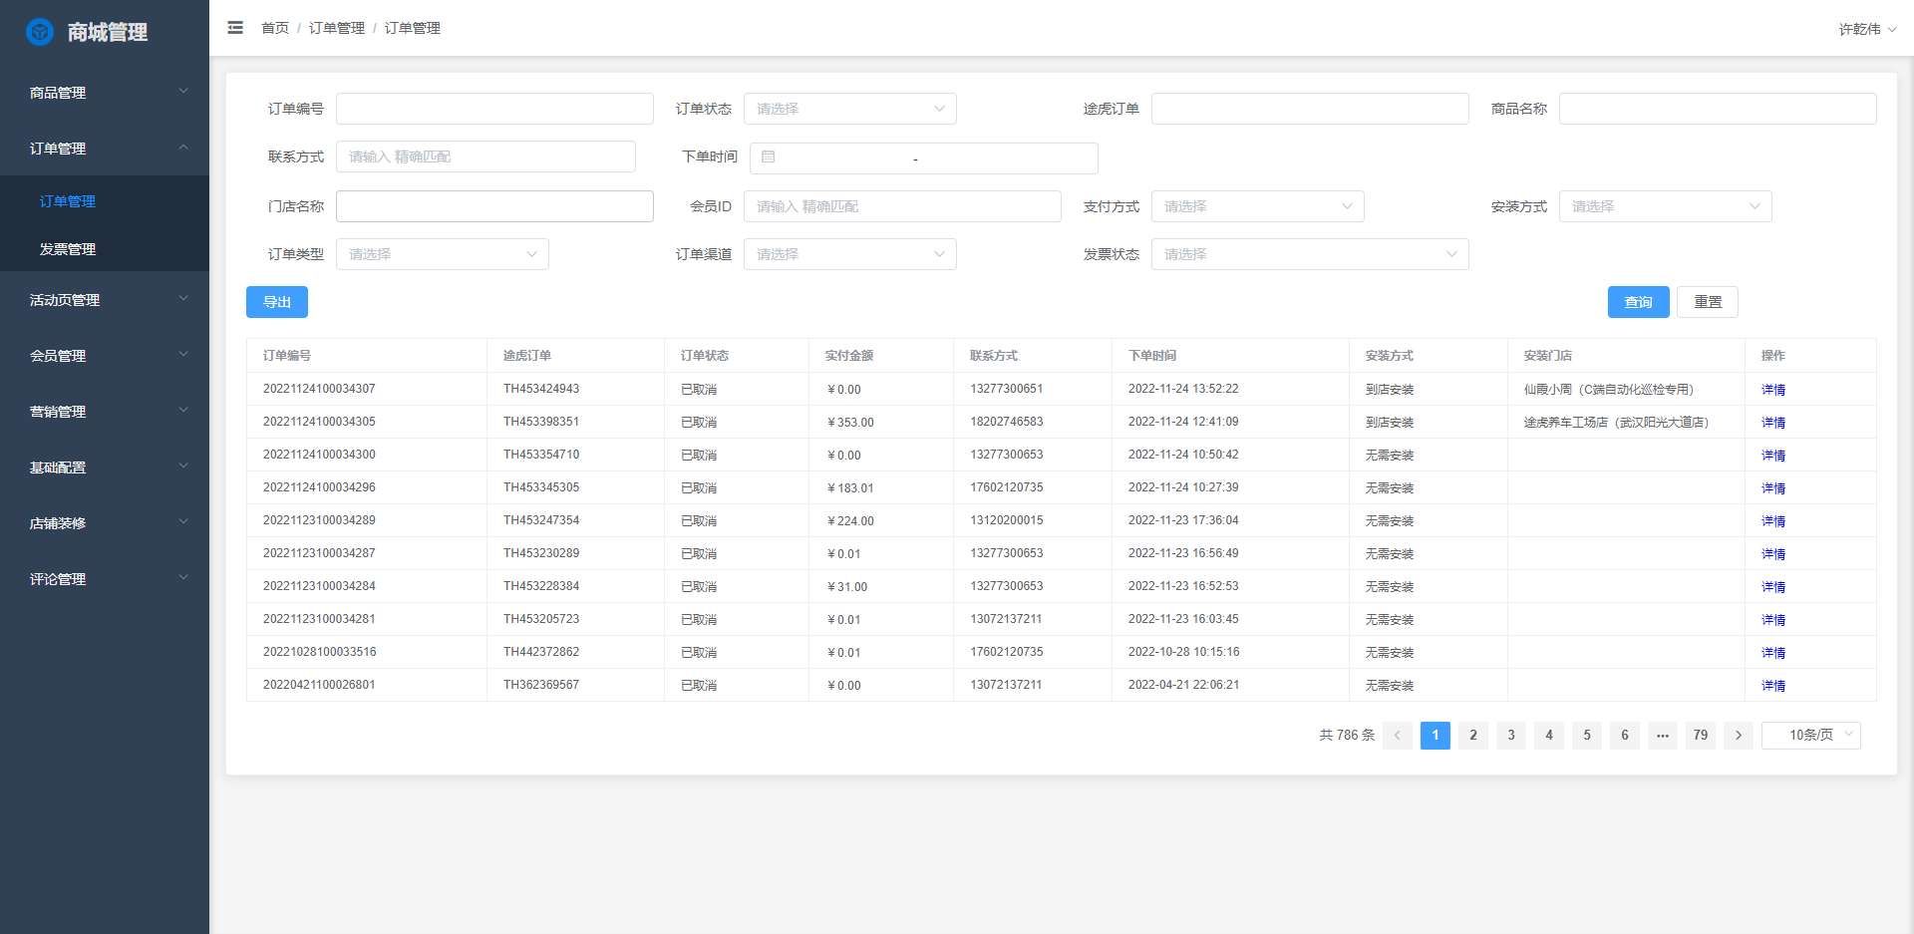The height and width of the screenshot is (934, 1914).
Task: Go to page 4 in pagination
Action: tap(1549, 736)
